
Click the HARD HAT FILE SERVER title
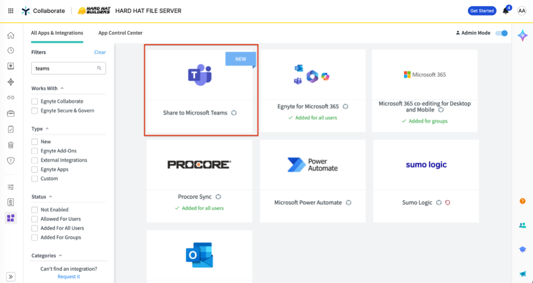(148, 11)
